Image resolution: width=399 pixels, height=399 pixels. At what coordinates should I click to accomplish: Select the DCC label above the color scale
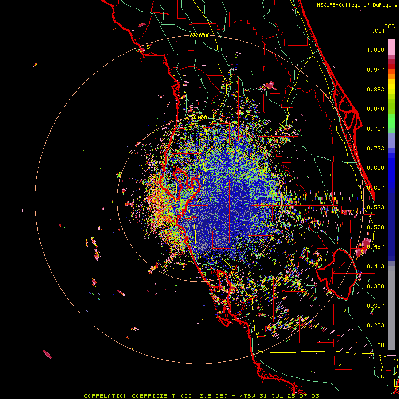(x=389, y=27)
